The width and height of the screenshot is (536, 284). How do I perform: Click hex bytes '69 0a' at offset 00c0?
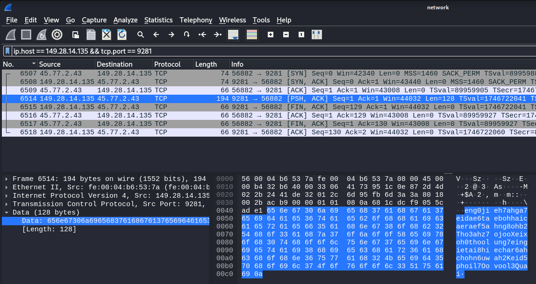252,274
